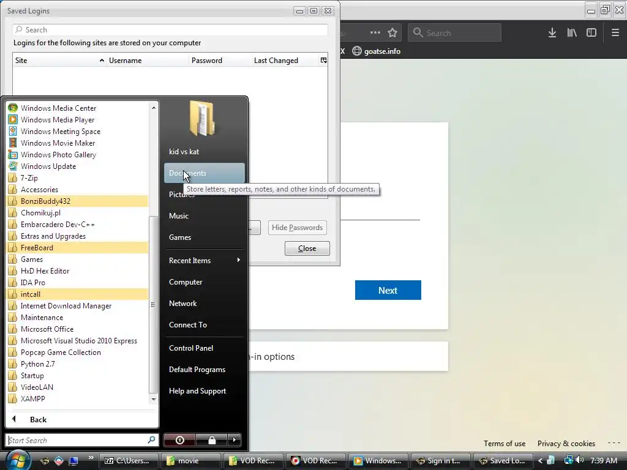Open Windows Media Center from programs list
The image size is (627, 470).
pyautogui.click(x=78, y=108)
